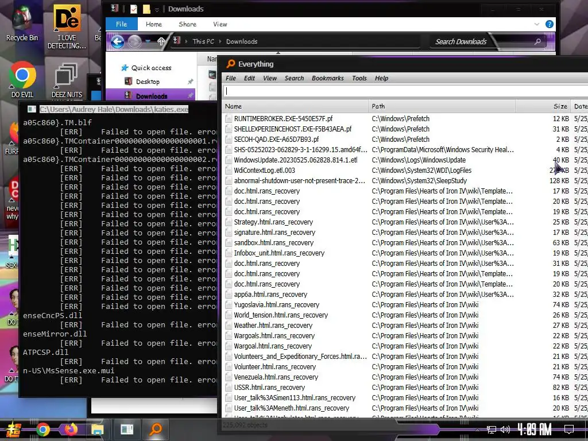Expand the ribbon chevron in Downloads explorer
Image resolution: width=588 pixels, height=441 pixels.
537,24
